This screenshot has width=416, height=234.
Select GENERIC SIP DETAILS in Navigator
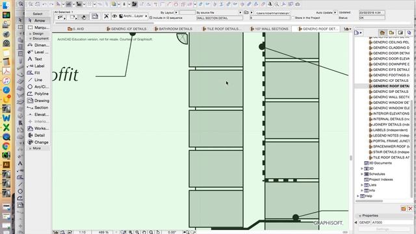[x=389, y=92]
